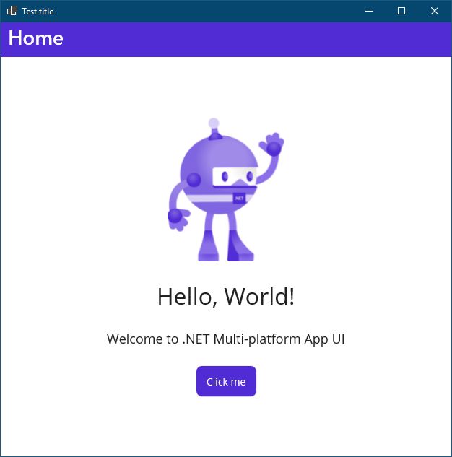Screen dimensions: 452x457
Task: Maximize the Test title window
Action: tap(401, 11)
